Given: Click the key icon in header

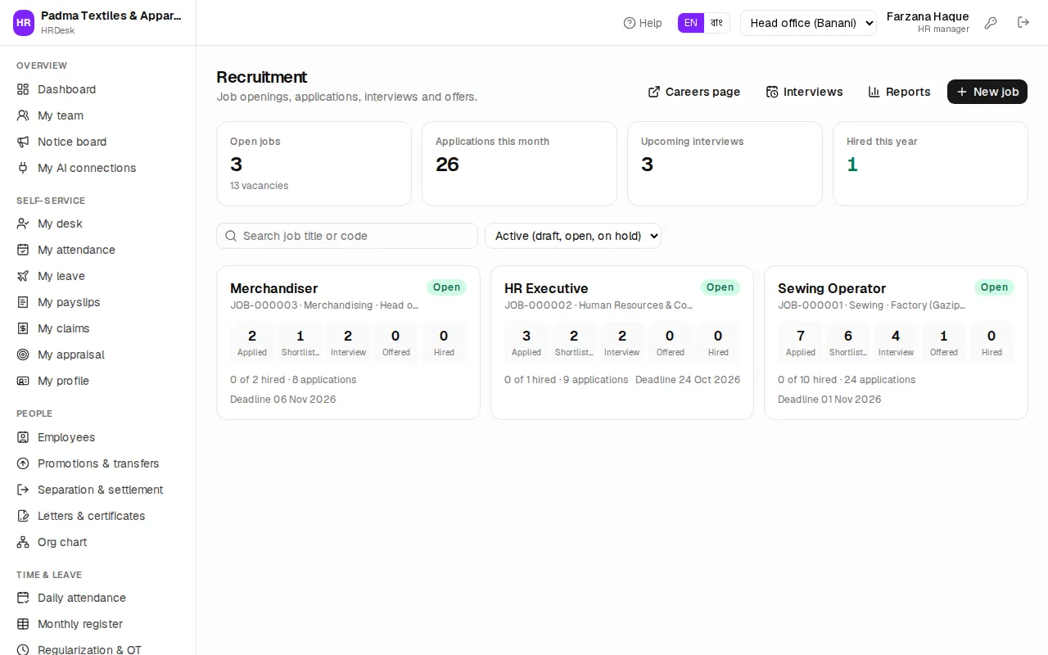Looking at the screenshot, I should 991,23.
